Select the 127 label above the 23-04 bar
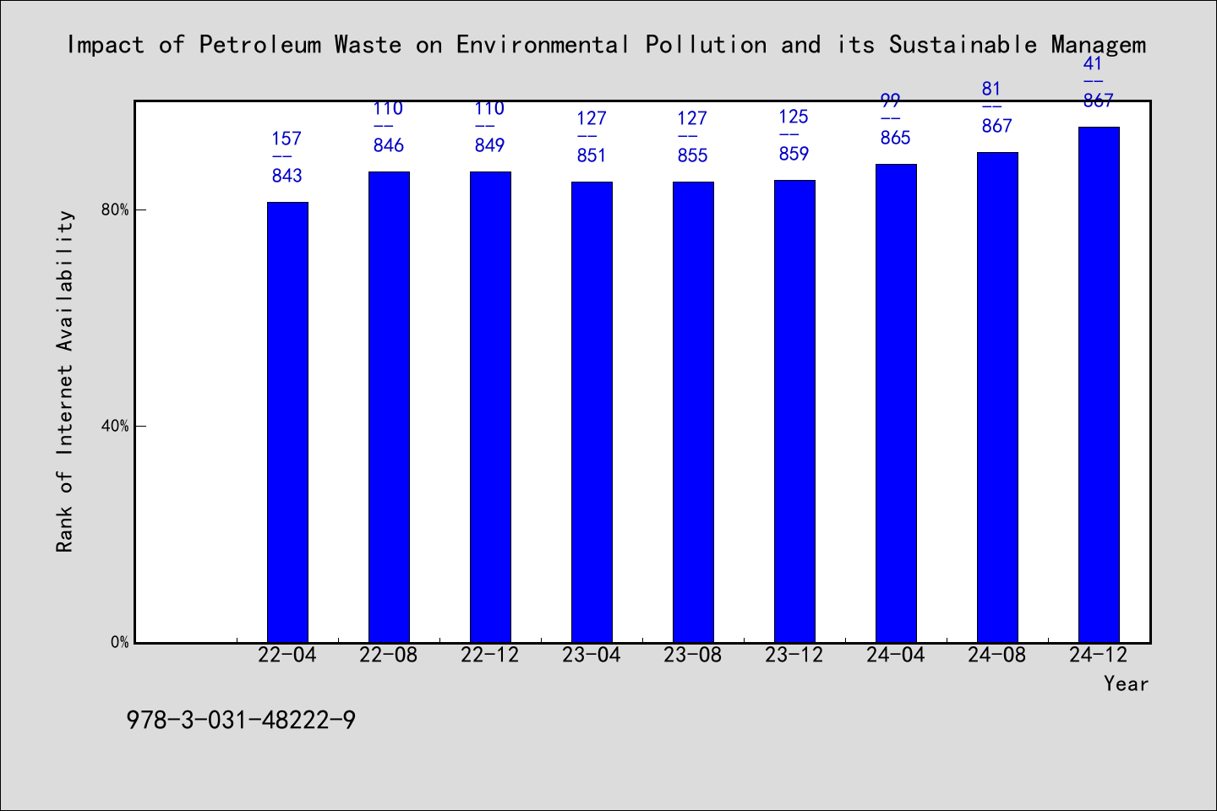The image size is (1217, 811). 591,118
